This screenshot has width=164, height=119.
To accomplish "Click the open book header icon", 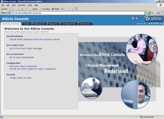I will point(136,19).
